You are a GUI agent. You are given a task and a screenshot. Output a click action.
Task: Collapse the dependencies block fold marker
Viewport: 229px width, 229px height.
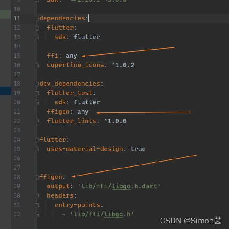coord(37,19)
